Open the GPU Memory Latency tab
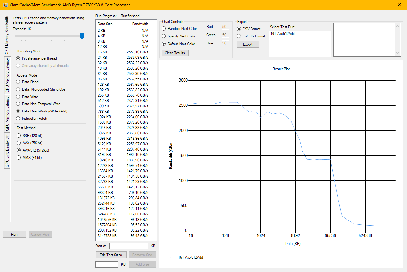Image resolution: width=407 pixels, height=272 pixels. pos(7,114)
